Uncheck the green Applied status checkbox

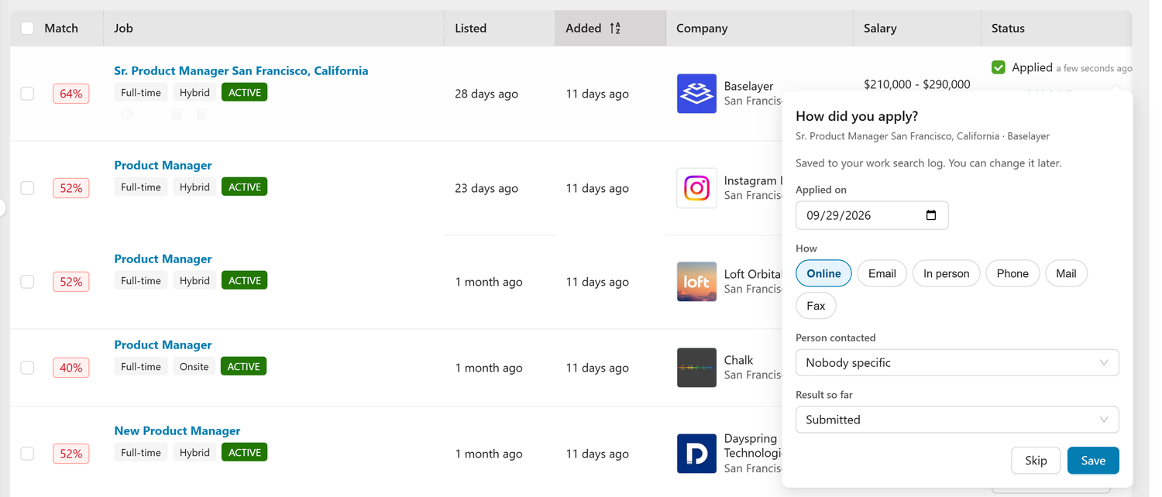tap(999, 67)
